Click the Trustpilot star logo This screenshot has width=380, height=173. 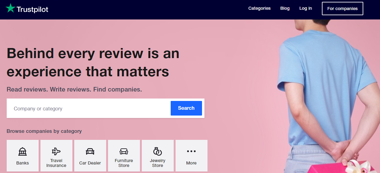[x=10, y=8]
